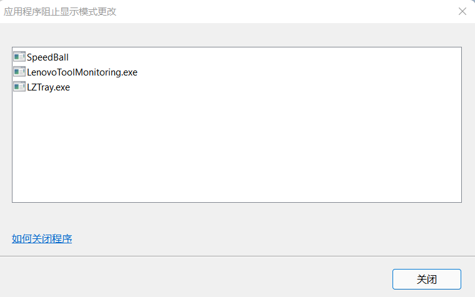Click the LZTray.exe program icon

pyautogui.click(x=19, y=87)
